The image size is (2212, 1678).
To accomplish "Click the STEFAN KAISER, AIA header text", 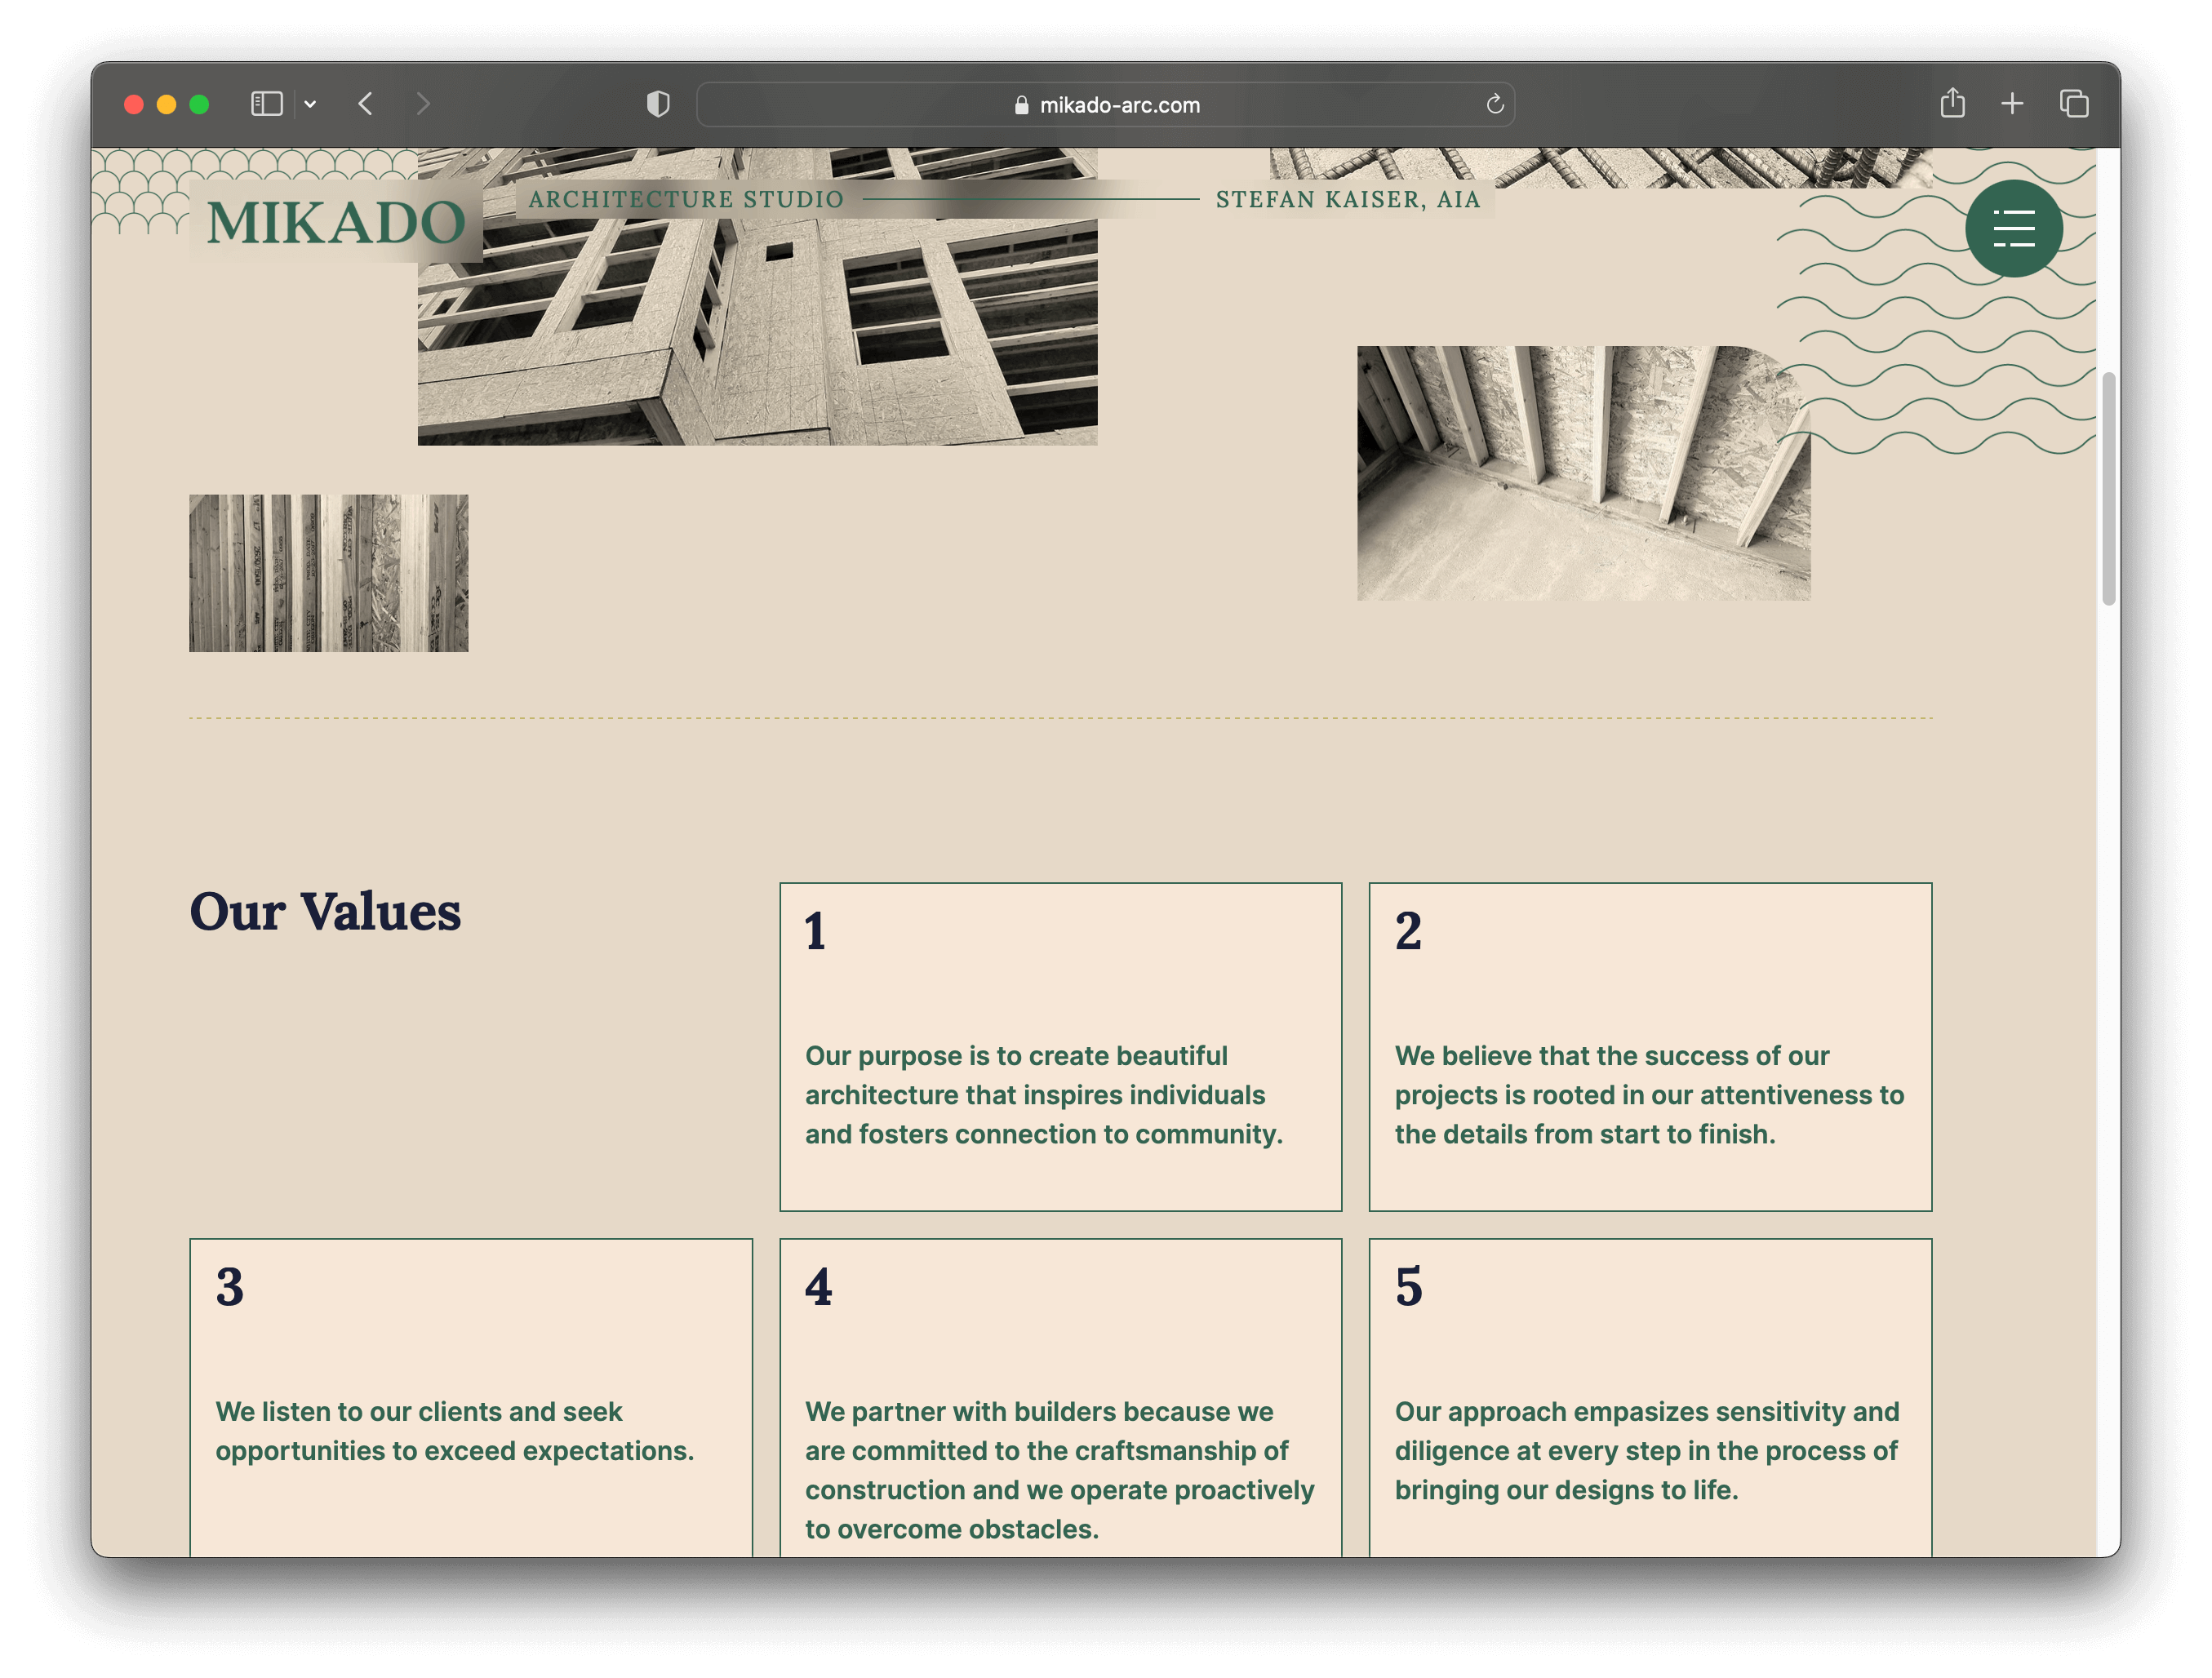I will [x=1347, y=199].
